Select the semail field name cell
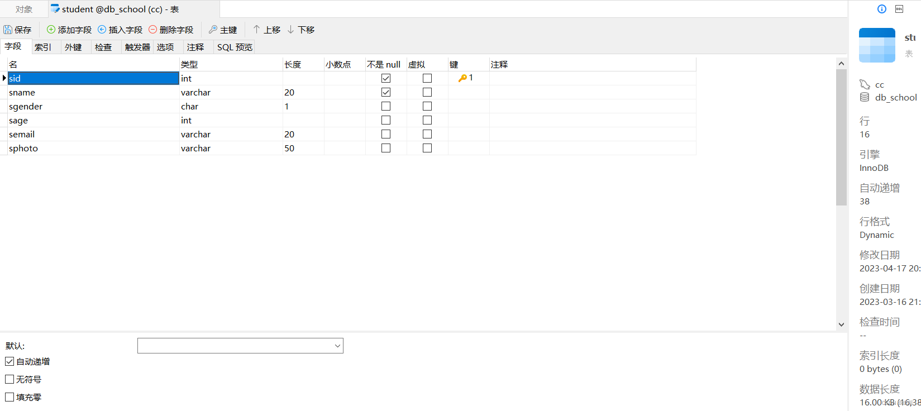Viewport: 921px width, 411px height. [93, 134]
